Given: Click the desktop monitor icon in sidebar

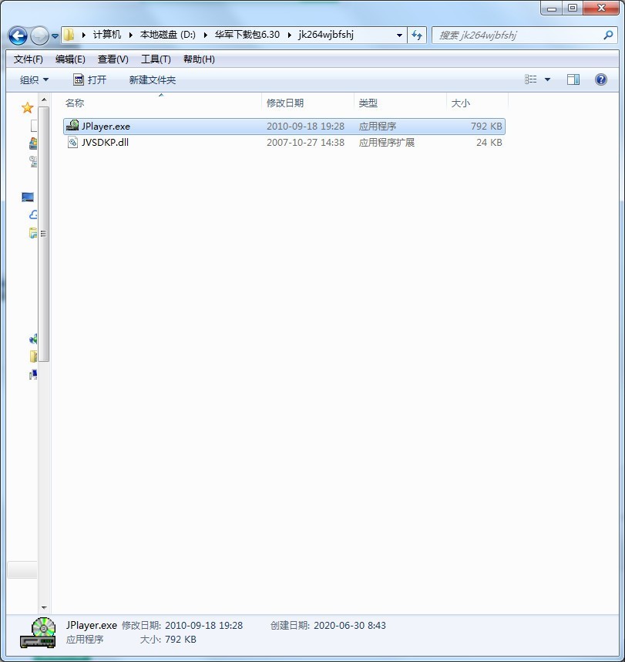Looking at the screenshot, I should click(28, 198).
